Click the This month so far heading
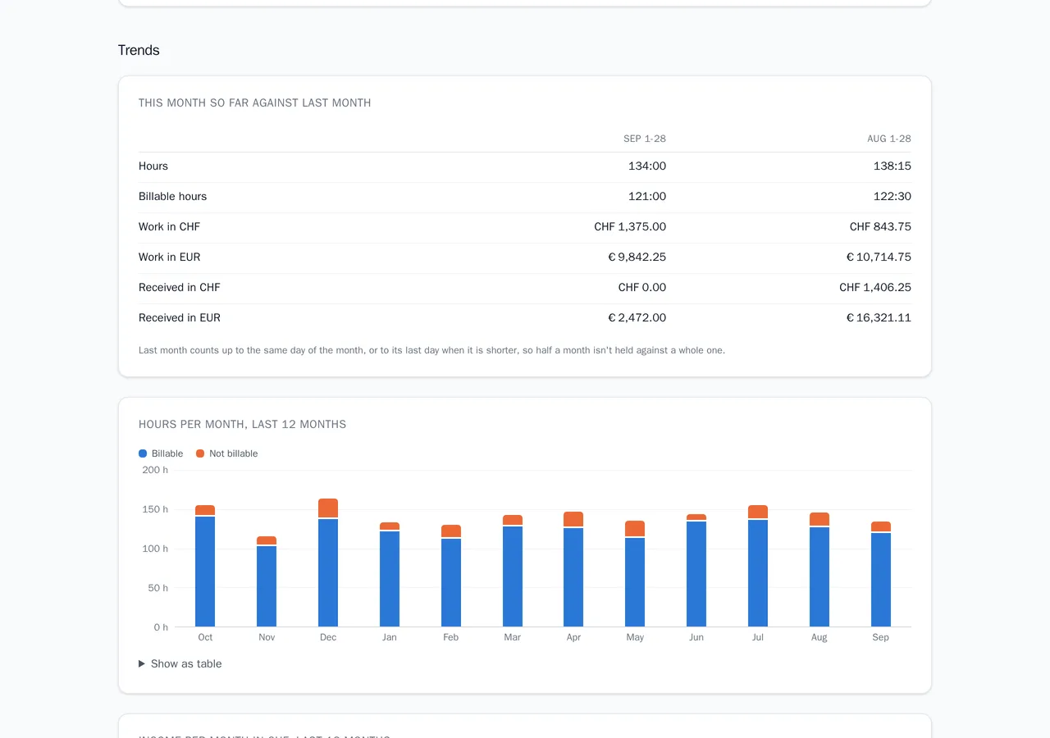The height and width of the screenshot is (738, 1050). pos(254,103)
